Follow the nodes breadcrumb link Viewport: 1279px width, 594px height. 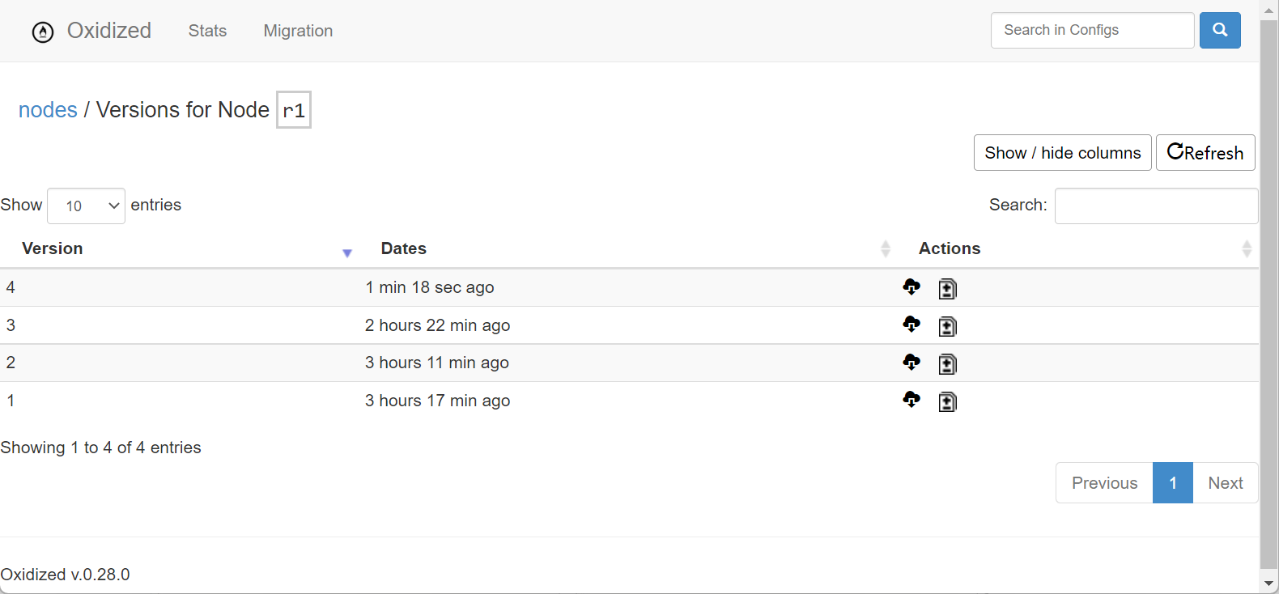point(48,110)
